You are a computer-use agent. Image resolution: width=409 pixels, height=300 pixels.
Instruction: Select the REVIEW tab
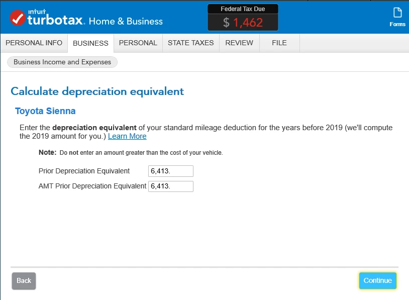239,43
